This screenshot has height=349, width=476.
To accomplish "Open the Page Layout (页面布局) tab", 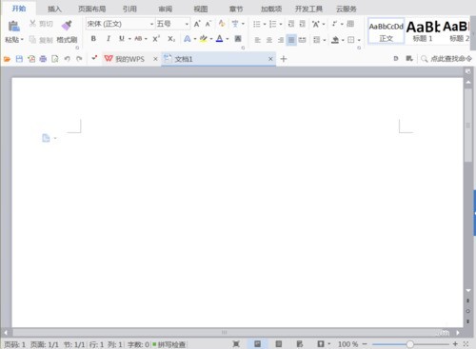I will [x=91, y=9].
